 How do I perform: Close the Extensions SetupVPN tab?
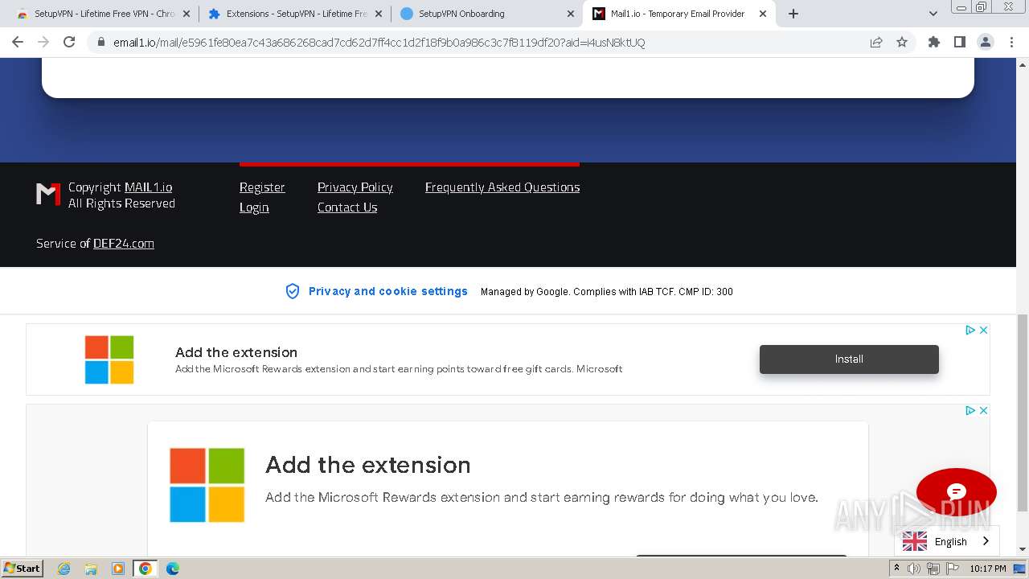(x=379, y=14)
